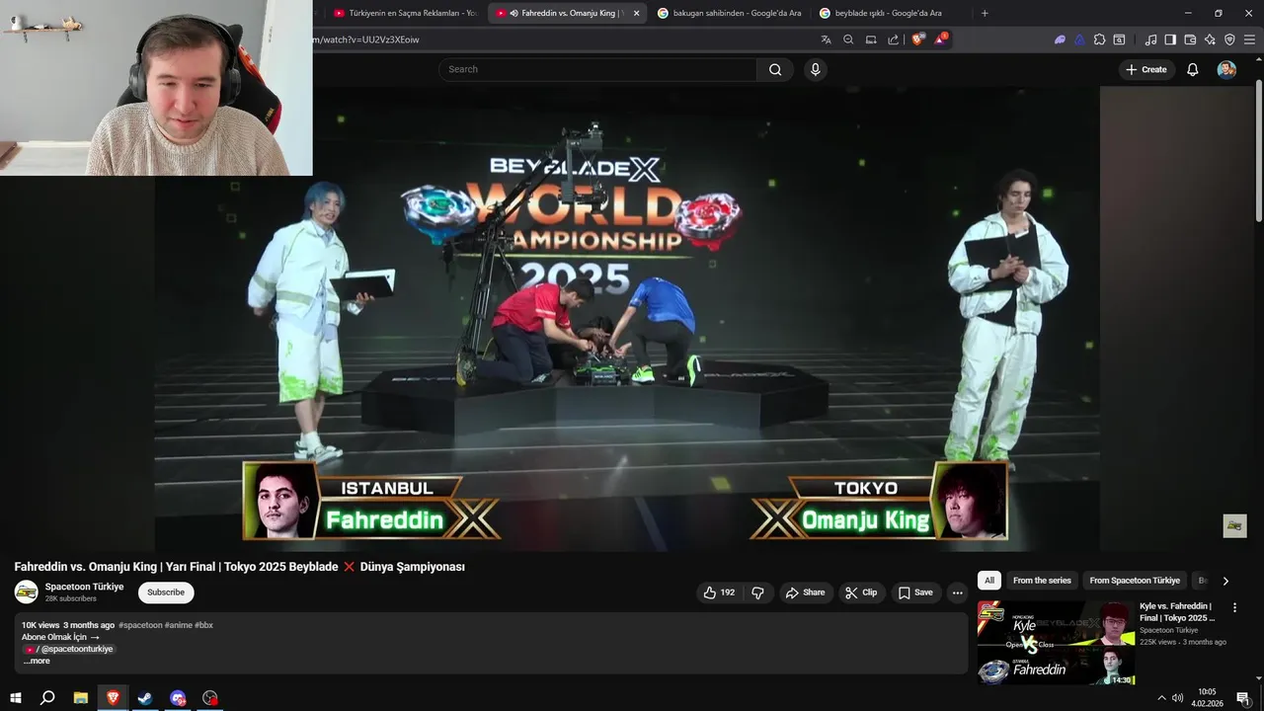Open Brave Rewards triangle icon
This screenshot has height=711, width=1264.
pos(940,39)
